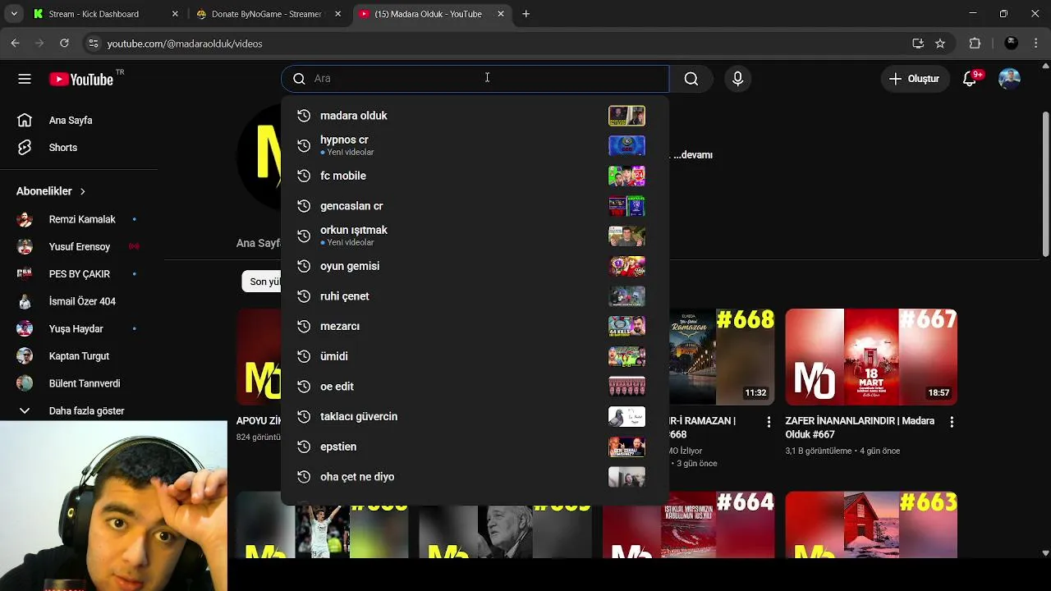
Task: Click install app icon in address bar
Action: click(918, 44)
